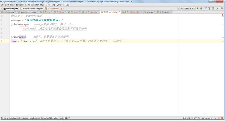Close the 1-4-helloworld.py tab
Screen dimensions: 225x121
(142, 12)
